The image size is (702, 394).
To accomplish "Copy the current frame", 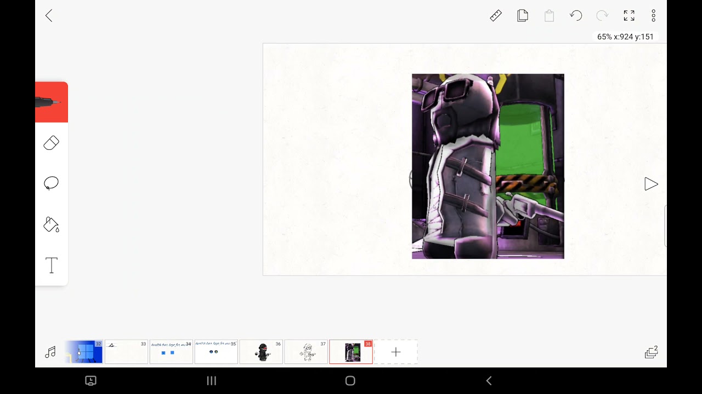I will click(x=523, y=16).
